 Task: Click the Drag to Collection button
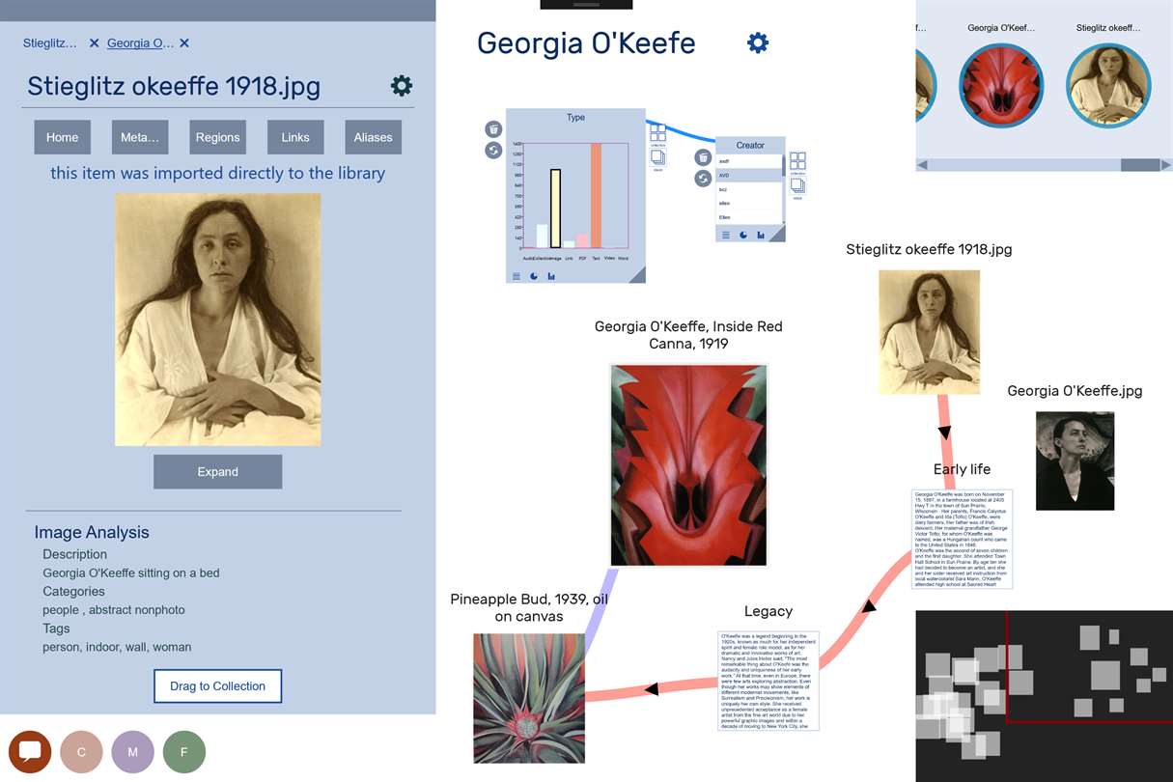coord(218,686)
